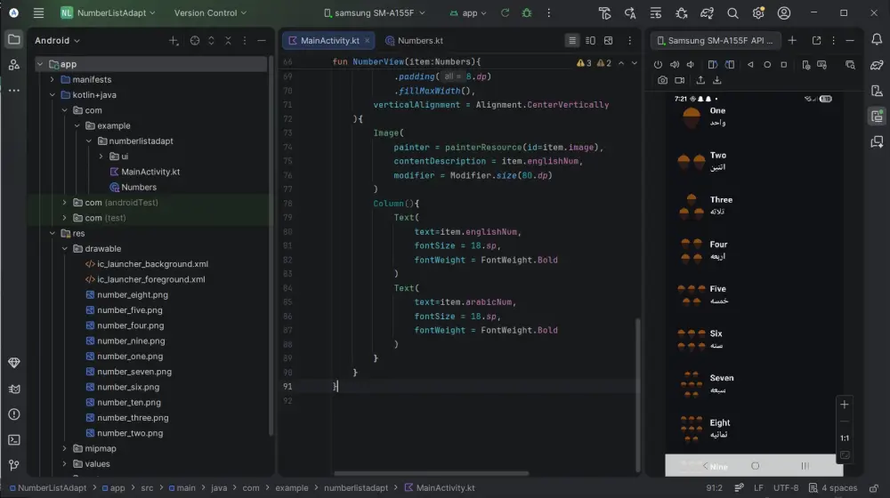Switch editor to code-only view

(x=572, y=40)
